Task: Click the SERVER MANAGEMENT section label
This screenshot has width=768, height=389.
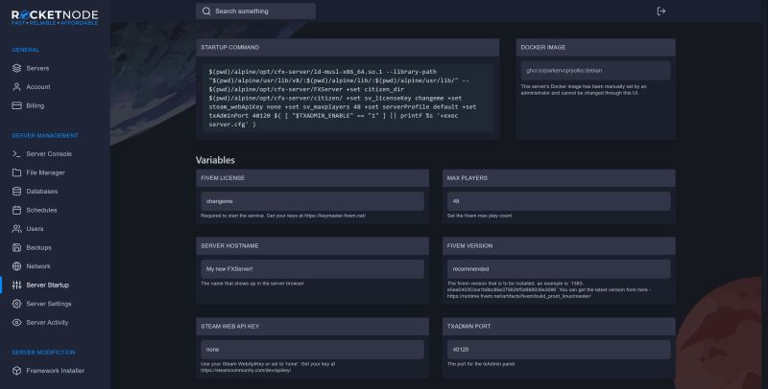Action: (x=44, y=135)
